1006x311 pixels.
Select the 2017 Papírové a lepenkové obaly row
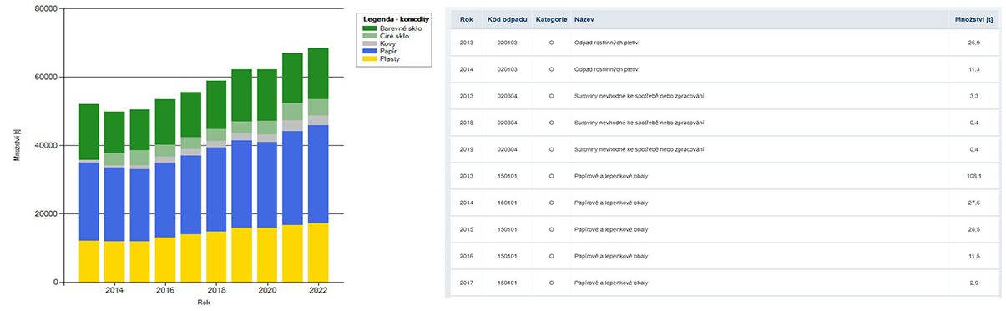click(725, 283)
